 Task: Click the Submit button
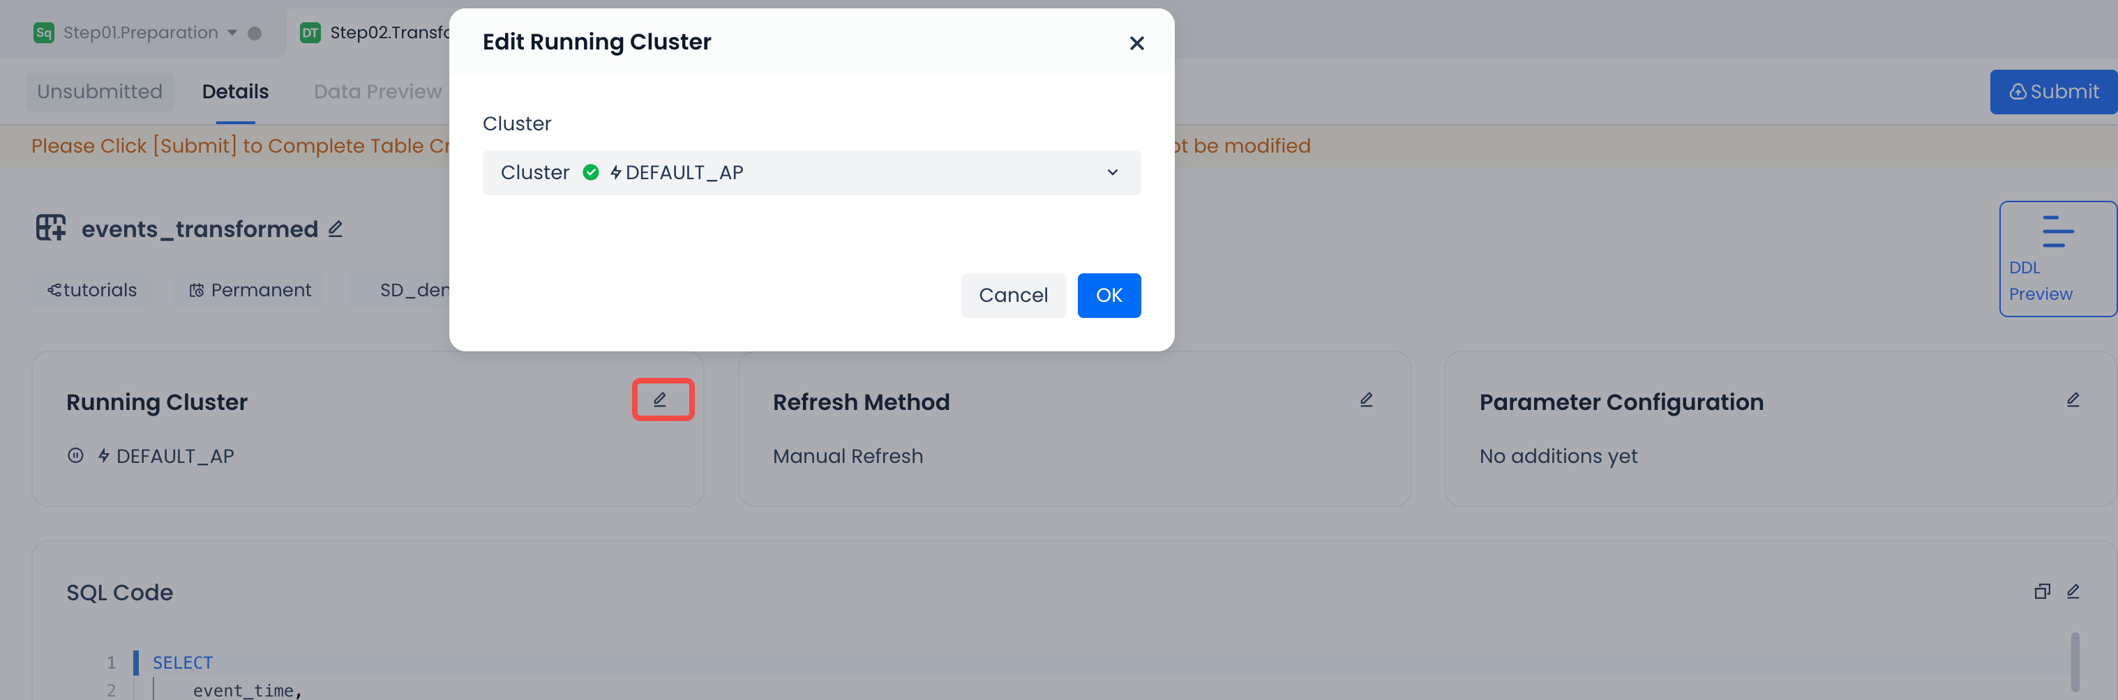2053,91
